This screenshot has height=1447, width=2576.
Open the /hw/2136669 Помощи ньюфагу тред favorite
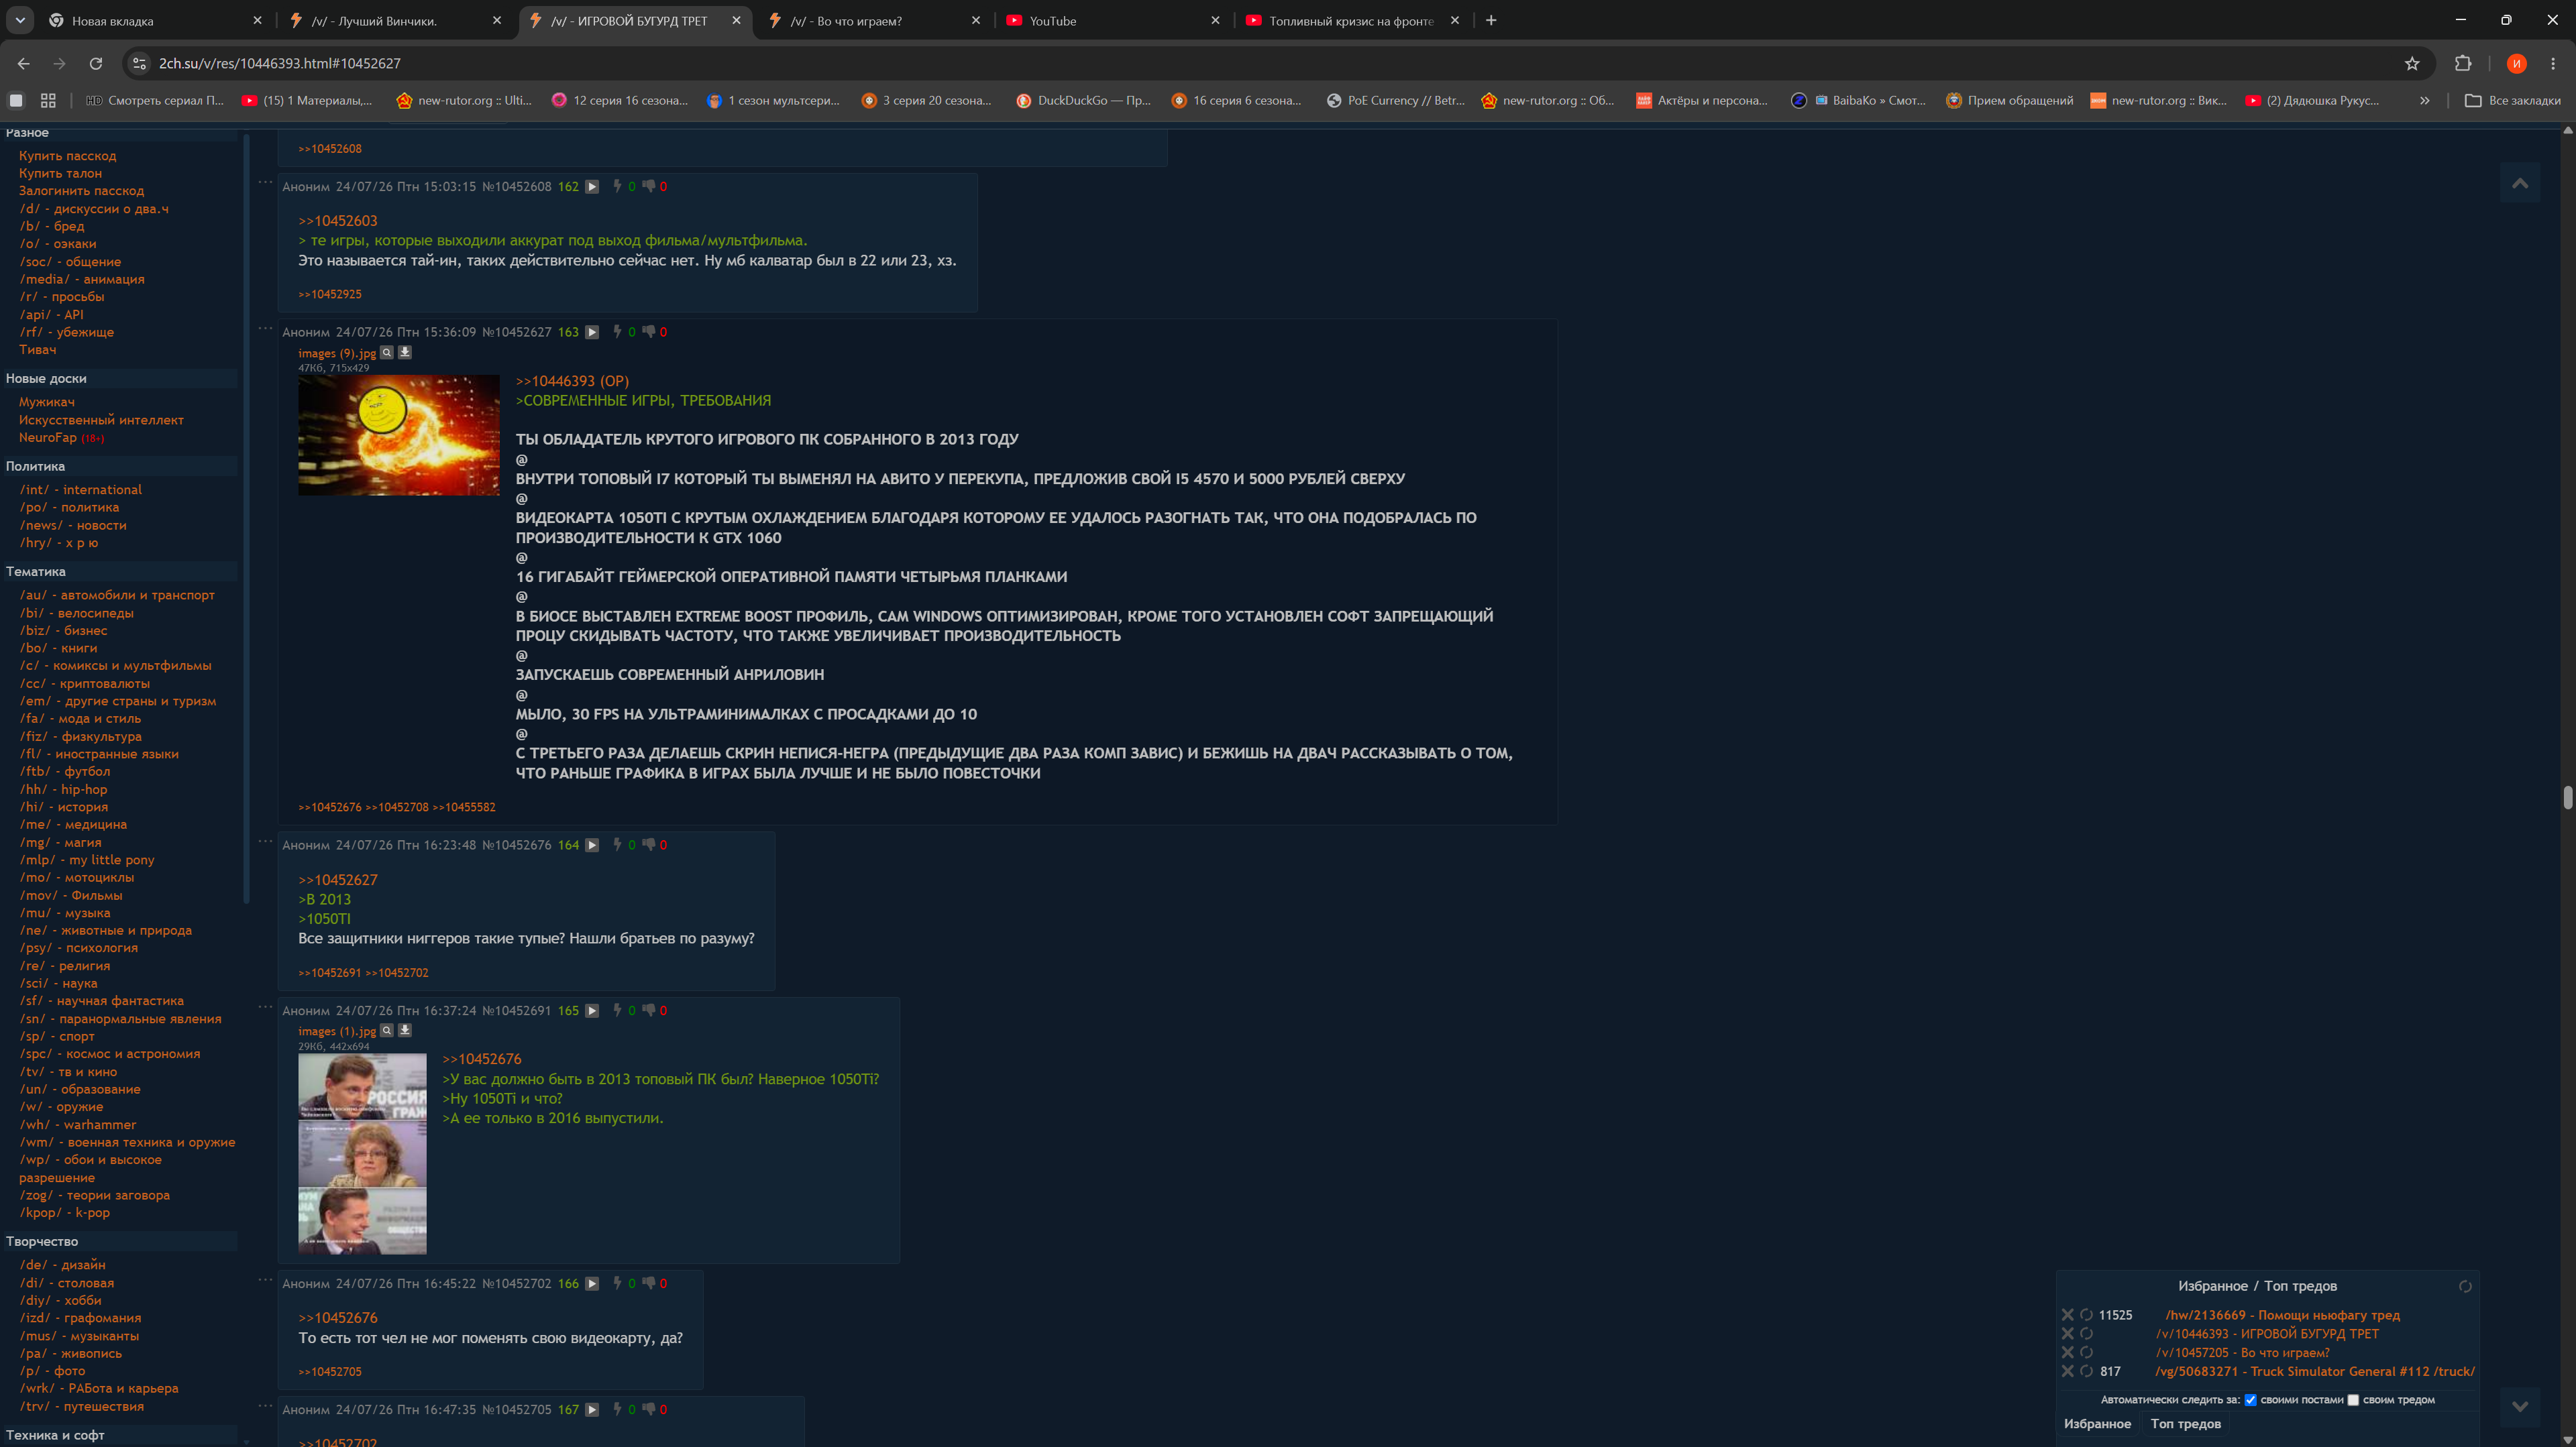(x=2282, y=1315)
